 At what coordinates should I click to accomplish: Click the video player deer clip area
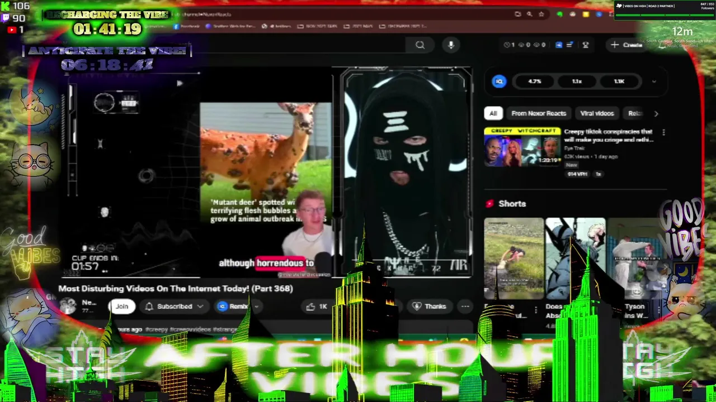pos(266,189)
